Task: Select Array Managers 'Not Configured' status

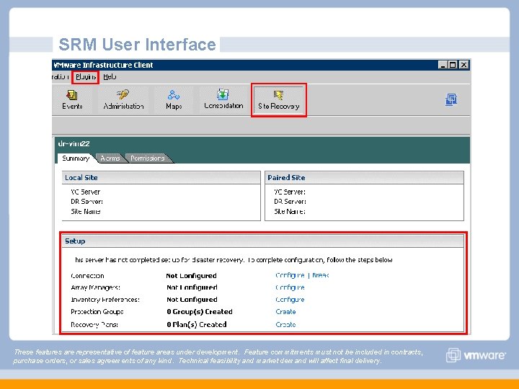Action: tap(192, 287)
